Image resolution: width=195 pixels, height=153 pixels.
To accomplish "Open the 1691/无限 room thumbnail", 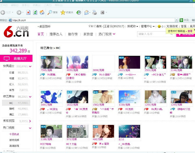I will 51,97.
